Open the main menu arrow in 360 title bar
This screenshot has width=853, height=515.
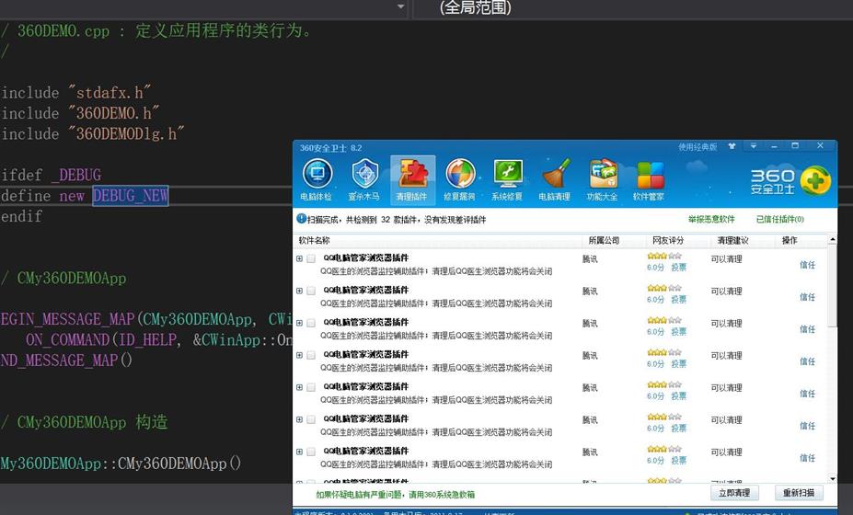pyautogui.click(x=754, y=146)
